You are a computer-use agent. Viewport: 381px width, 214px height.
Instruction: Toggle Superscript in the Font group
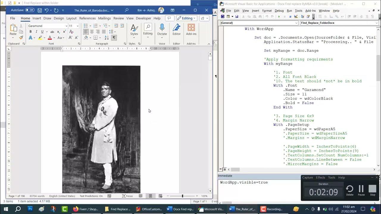(64, 32)
